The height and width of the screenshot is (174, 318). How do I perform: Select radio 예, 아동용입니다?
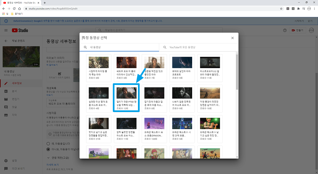click(x=48, y=144)
